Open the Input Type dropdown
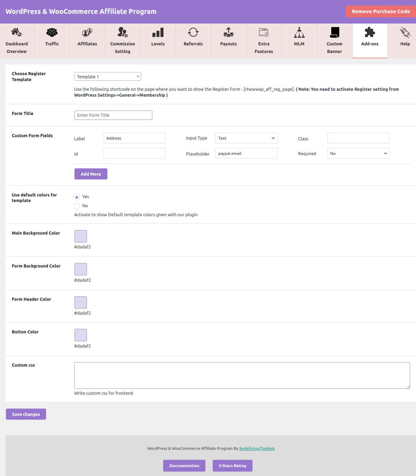This screenshot has width=416, height=476. click(247, 138)
